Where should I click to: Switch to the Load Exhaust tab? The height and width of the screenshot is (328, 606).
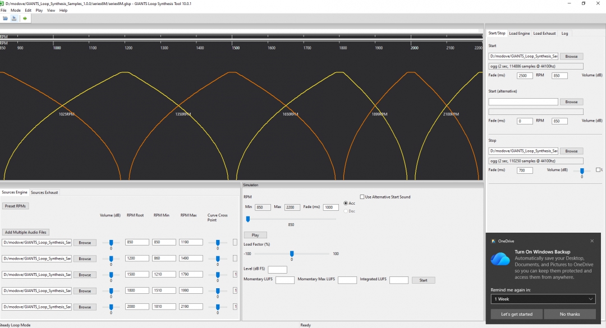[x=544, y=34]
